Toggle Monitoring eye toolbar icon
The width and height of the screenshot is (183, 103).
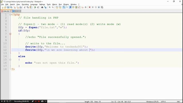(85, 7)
